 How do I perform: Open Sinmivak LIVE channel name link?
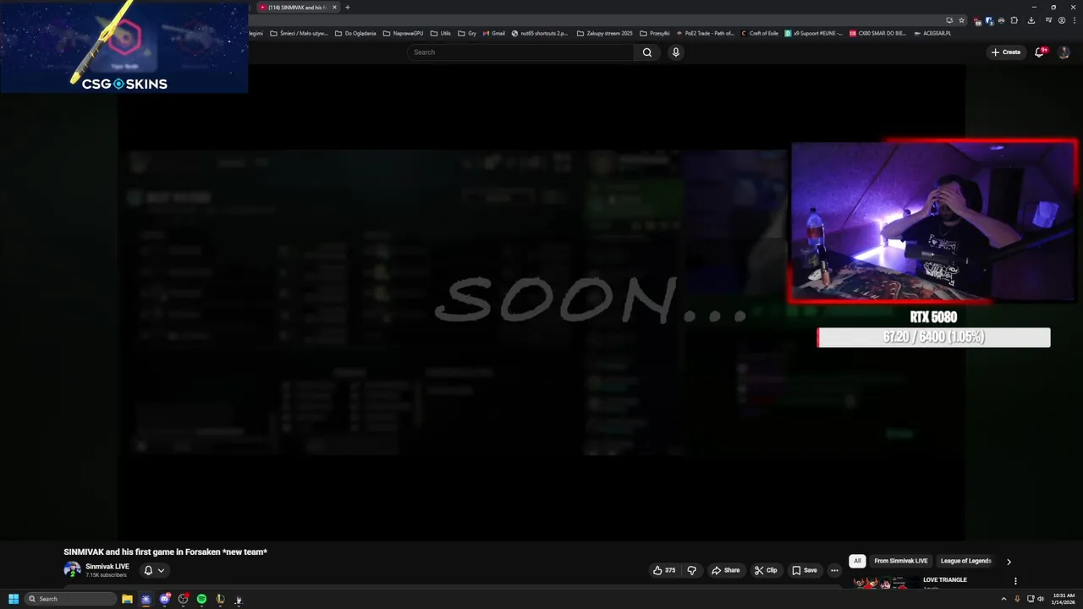[107, 567]
